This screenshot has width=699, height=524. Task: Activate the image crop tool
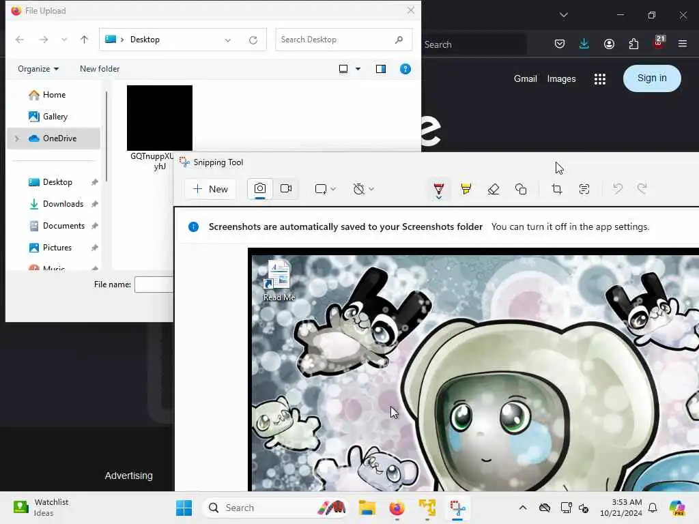[x=557, y=189]
